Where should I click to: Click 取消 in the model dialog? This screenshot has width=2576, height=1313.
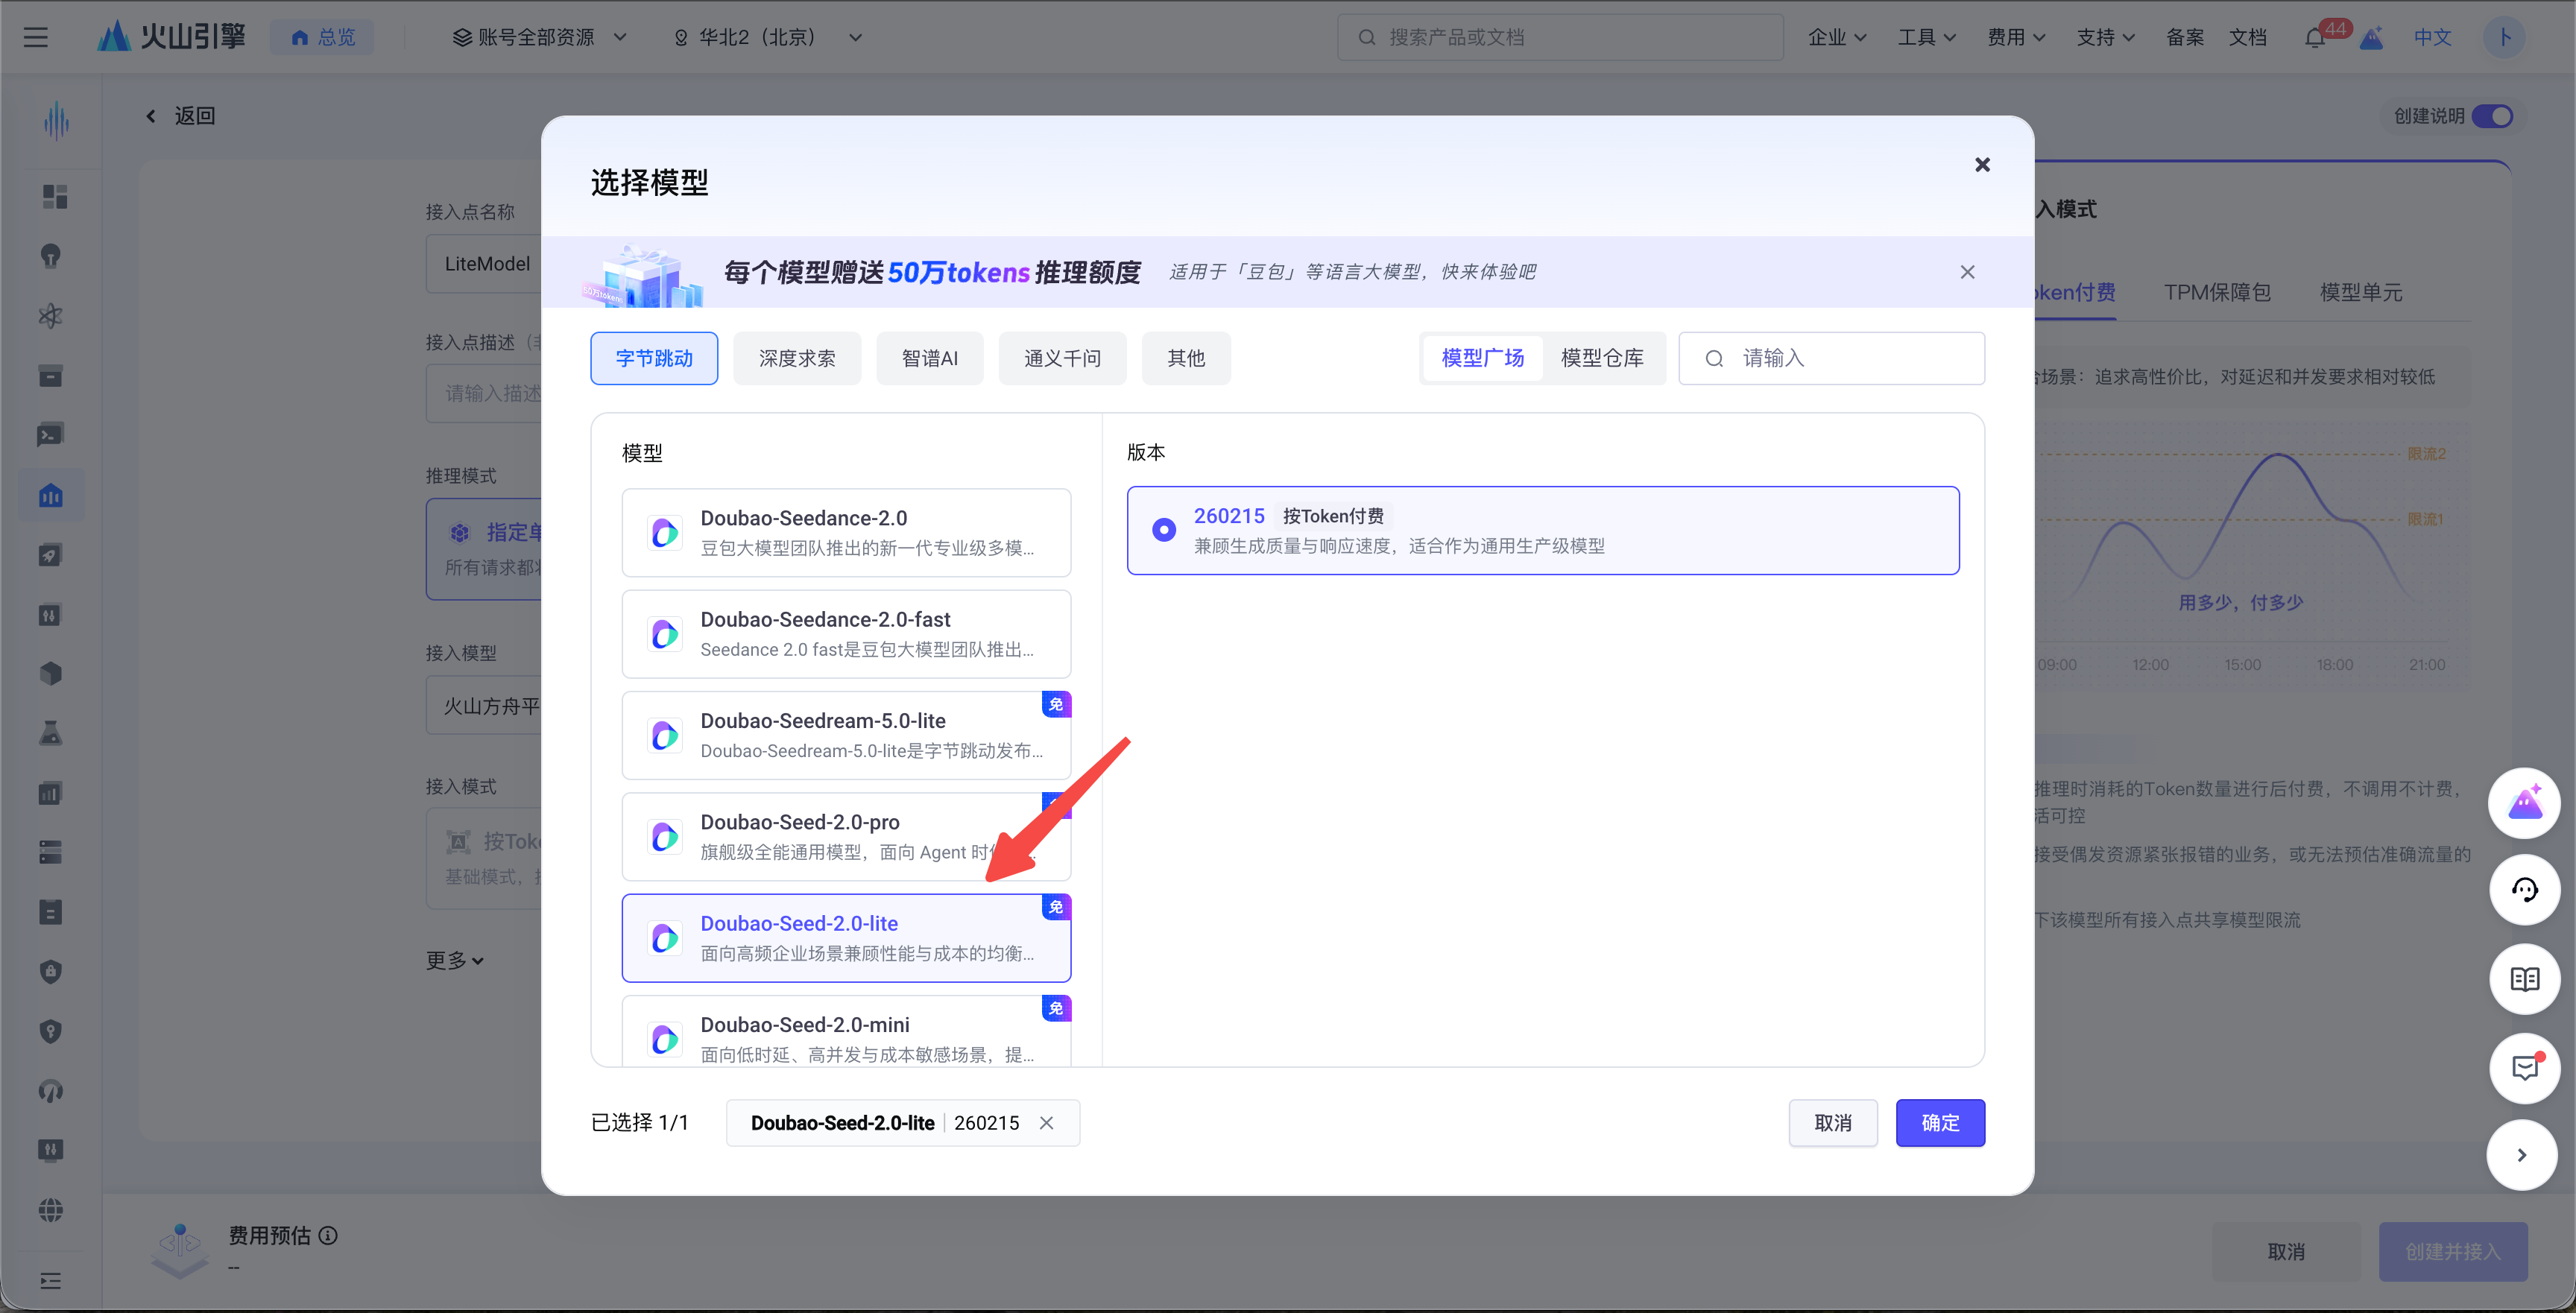pyautogui.click(x=1833, y=1123)
